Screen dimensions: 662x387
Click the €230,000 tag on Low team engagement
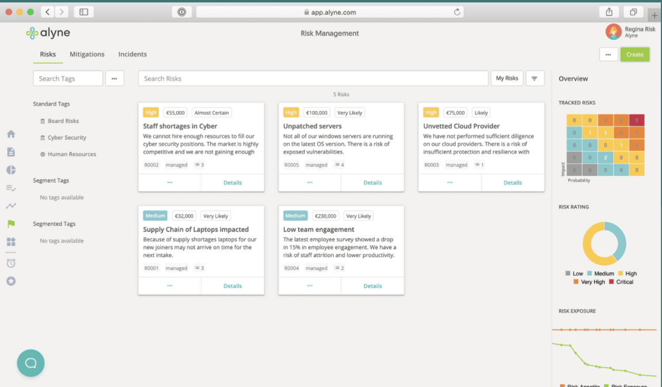[x=325, y=216]
